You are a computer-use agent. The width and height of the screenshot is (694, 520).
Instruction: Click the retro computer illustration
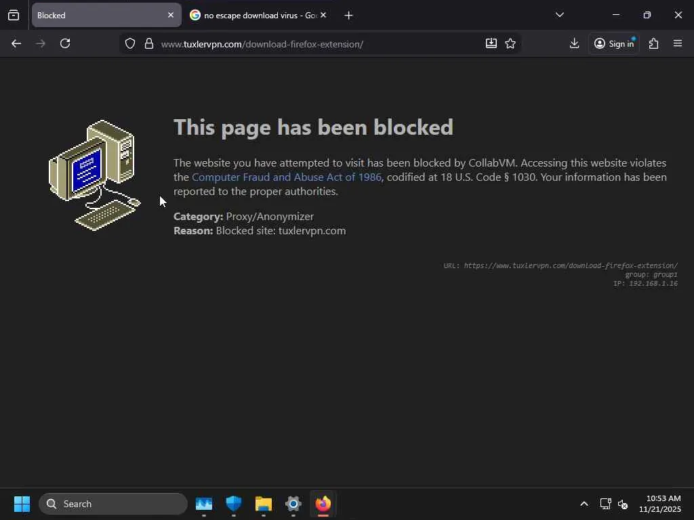[x=95, y=175]
